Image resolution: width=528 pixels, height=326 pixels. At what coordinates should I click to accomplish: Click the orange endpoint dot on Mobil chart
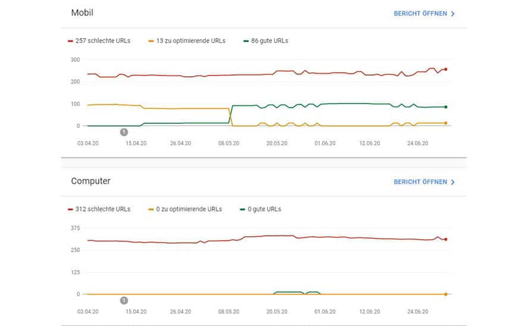[x=446, y=123]
